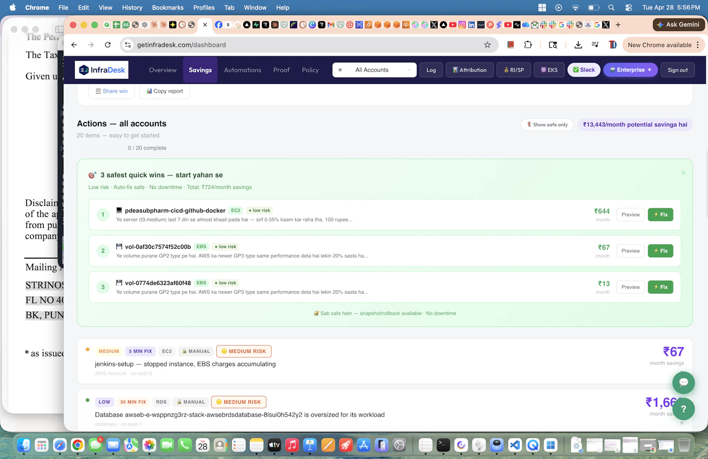Screen dimensions: 708x459
Task: Open the EKS button
Action: tap(549, 70)
